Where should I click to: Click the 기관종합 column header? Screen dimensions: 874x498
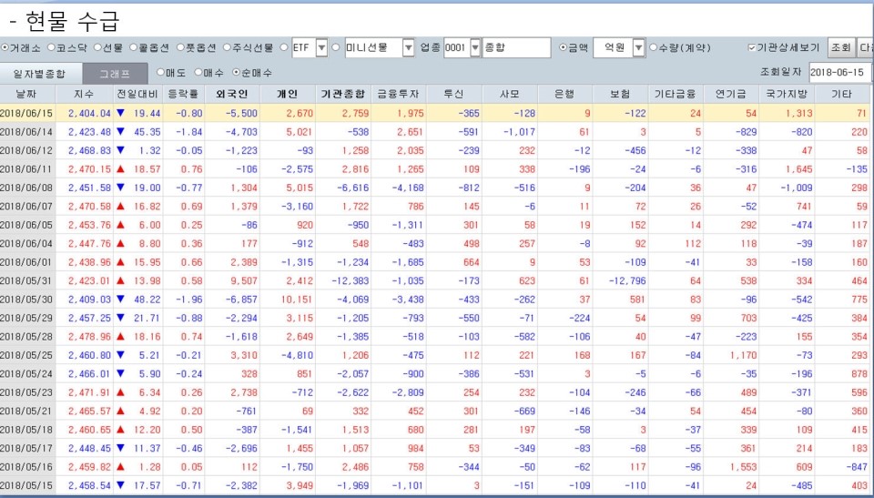pyautogui.click(x=342, y=94)
